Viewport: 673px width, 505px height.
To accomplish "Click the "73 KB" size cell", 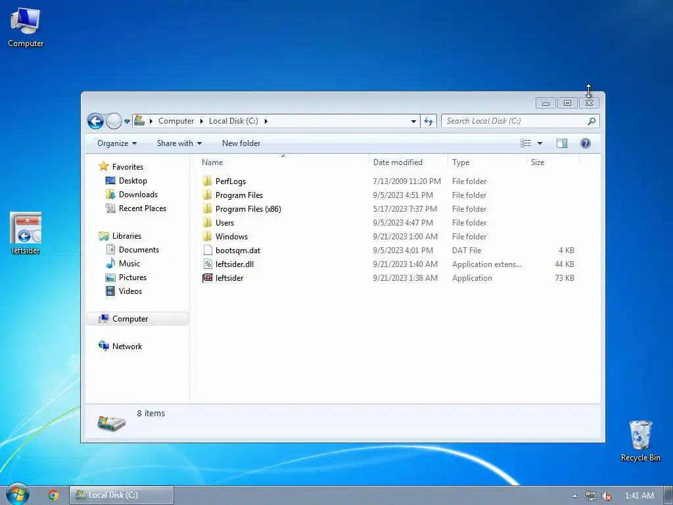I will click(x=565, y=278).
